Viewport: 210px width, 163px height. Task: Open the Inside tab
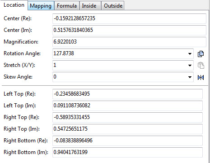pyautogui.click(x=90, y=6)
